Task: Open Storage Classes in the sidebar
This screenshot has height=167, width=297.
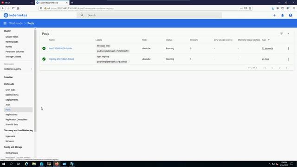Action: (x=13, y=57)
